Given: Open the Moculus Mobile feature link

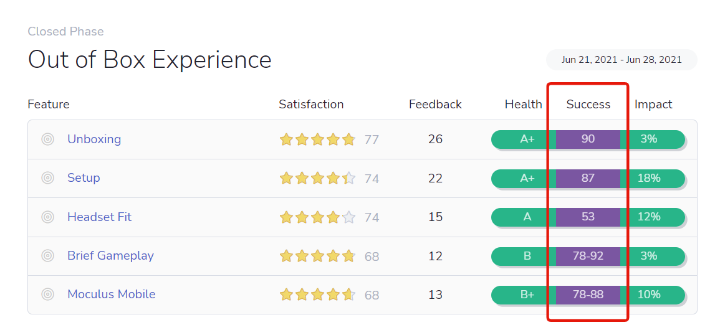Looking at the screenshot, I should [111, 295].
